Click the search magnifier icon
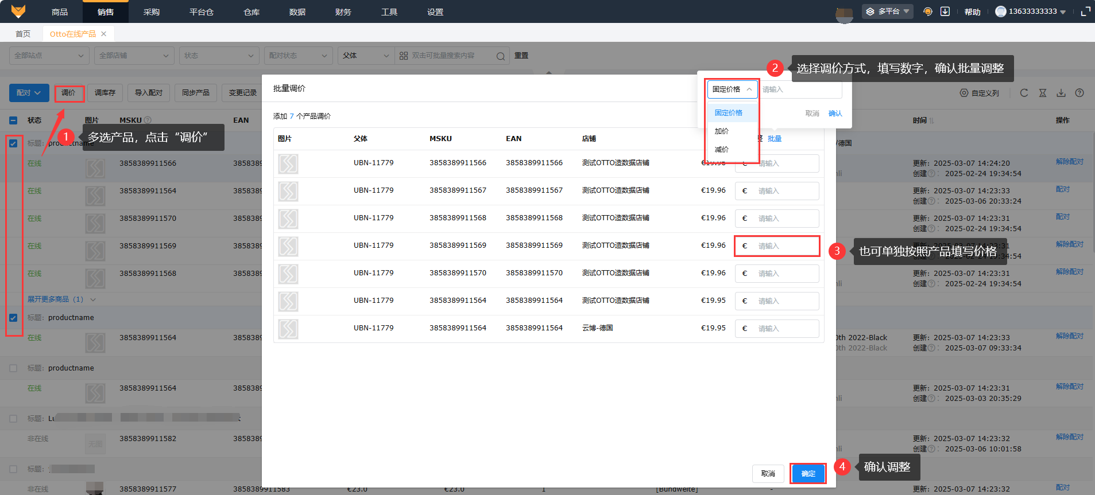Viewport: 1095px width, 495px height. tap(500, 56)
